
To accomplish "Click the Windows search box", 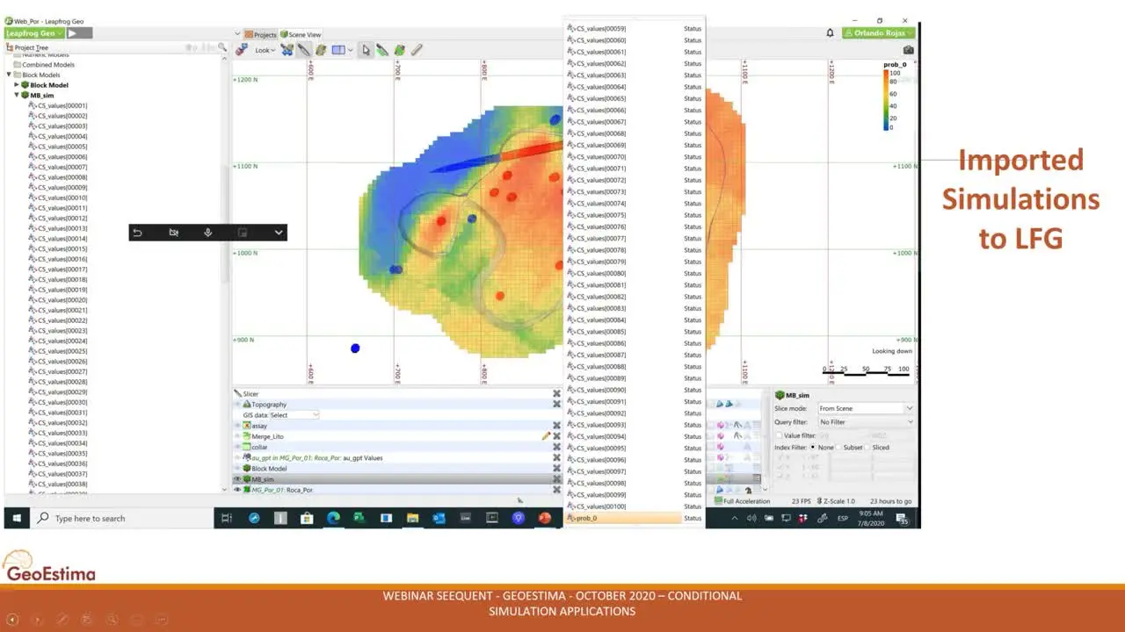I will tap(121, 519).
